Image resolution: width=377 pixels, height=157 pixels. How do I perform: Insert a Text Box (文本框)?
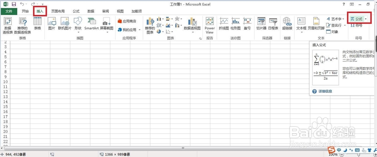(x=301, y=25)
